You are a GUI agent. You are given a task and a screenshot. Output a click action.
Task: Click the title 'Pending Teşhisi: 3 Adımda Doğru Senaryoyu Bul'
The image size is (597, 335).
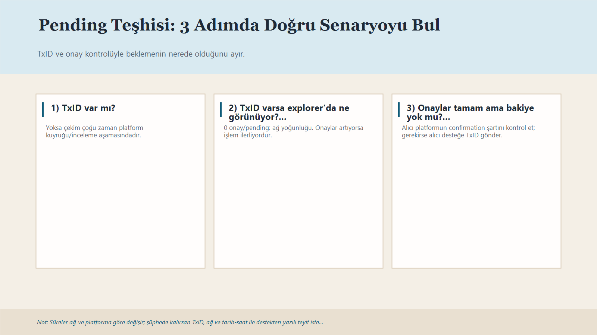239,25
